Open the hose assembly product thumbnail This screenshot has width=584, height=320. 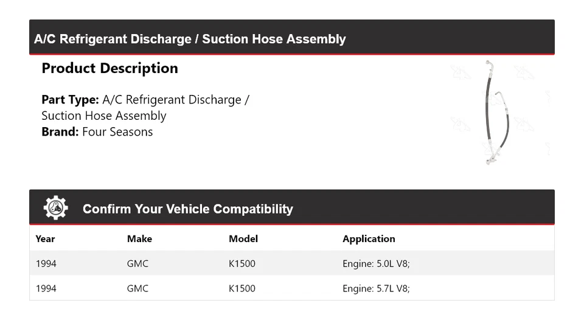tap(497, 113)
